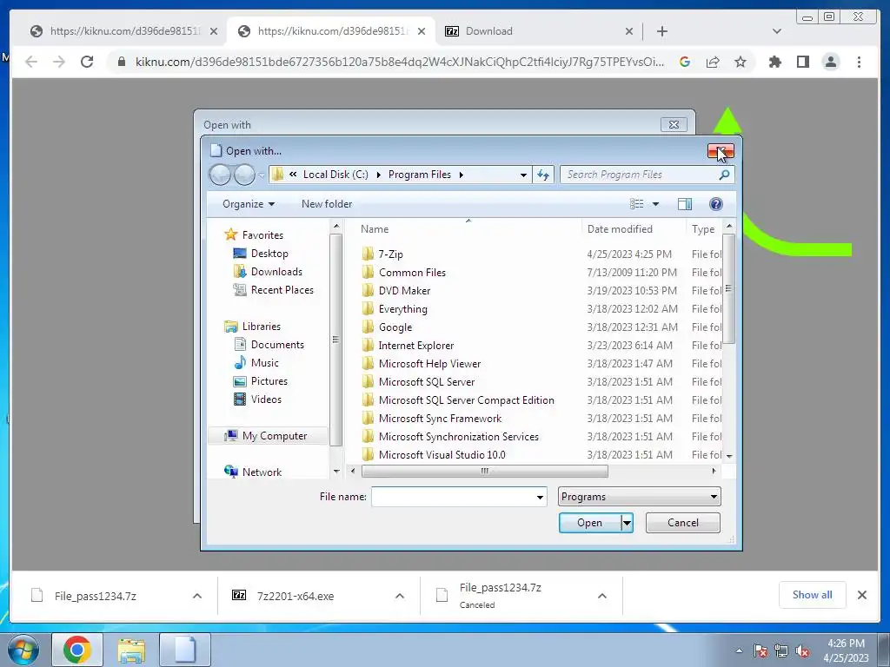The height and width of the screenshot is (667, 890).
Task: Reload the page in Chrome
Action: click(87, 62)
